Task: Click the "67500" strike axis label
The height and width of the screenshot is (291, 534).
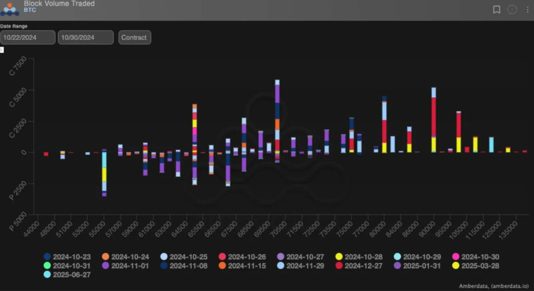Action: pos(229,229)
